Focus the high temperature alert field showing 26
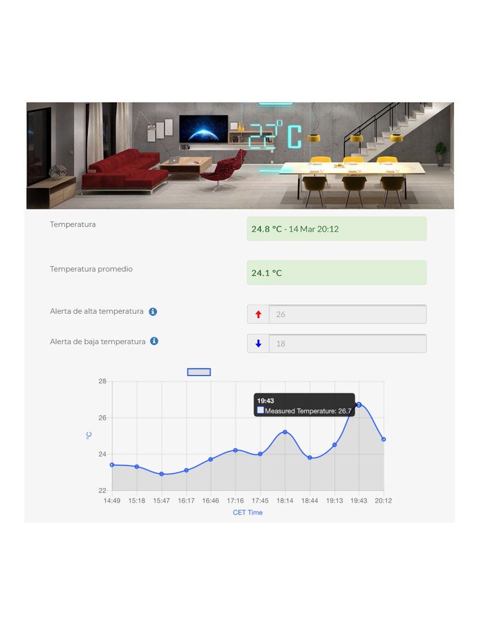 pyautogui.click(x=348, y=314)
